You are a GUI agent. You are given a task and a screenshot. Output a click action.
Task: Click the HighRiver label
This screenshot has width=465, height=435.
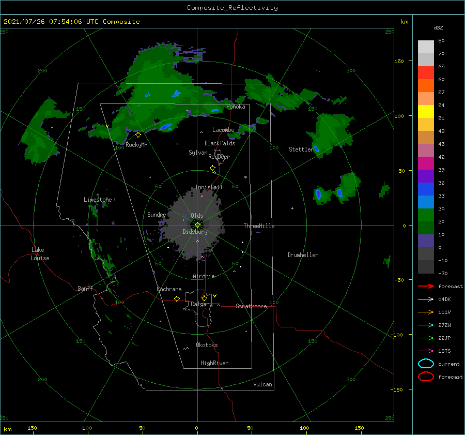click(214, 363)
